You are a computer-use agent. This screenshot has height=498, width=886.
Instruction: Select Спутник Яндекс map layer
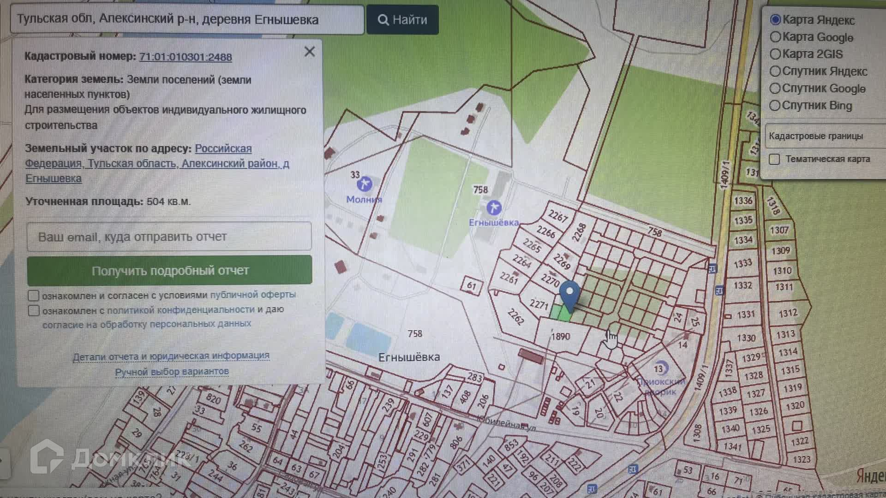point(775,71)
